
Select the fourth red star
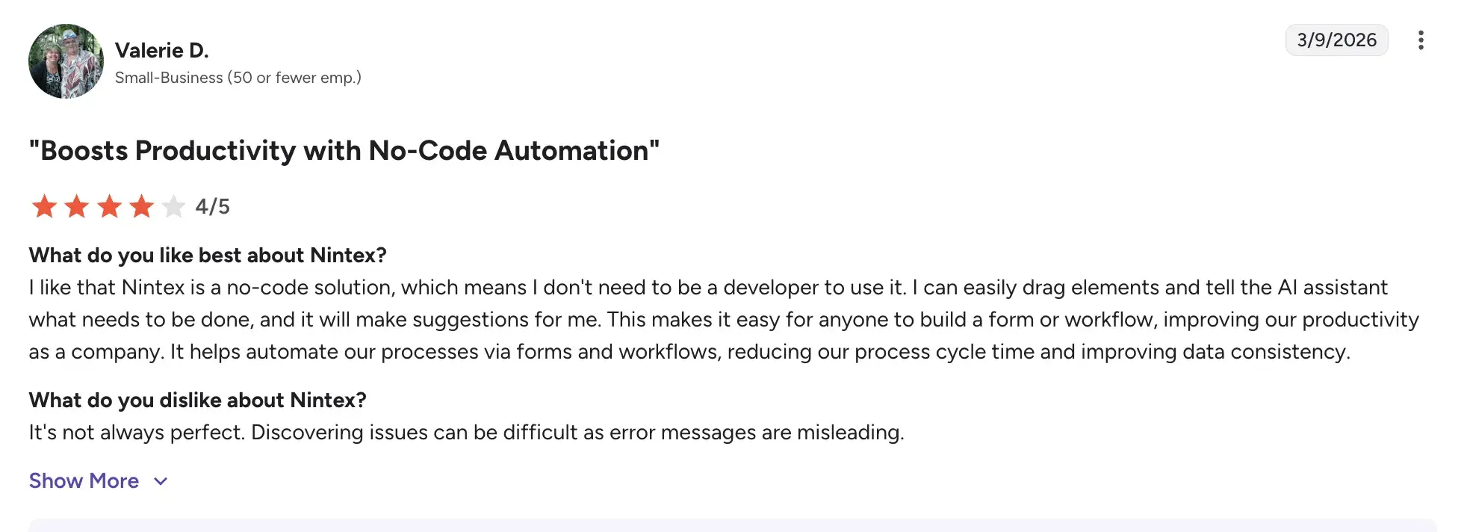(x=140, y=206)
